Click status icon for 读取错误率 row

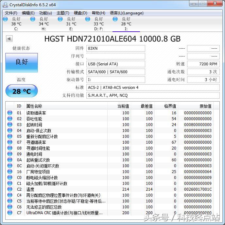coord(10,113)
